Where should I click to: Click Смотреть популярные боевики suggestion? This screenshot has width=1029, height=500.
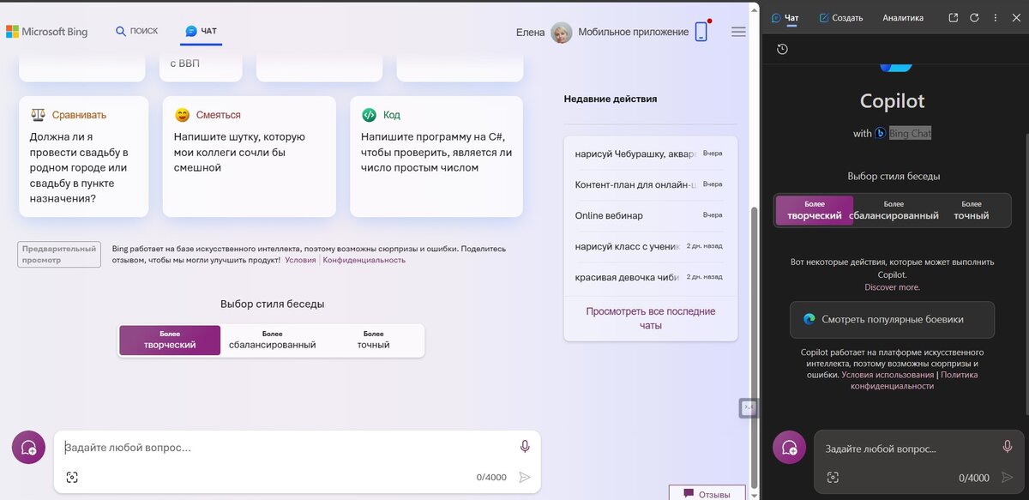point(892,319)
